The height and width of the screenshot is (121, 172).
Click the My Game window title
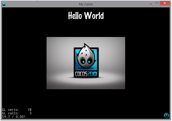point(86,4)
